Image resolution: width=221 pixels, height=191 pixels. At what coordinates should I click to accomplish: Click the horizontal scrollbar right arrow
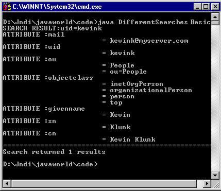tap(207, 184)
